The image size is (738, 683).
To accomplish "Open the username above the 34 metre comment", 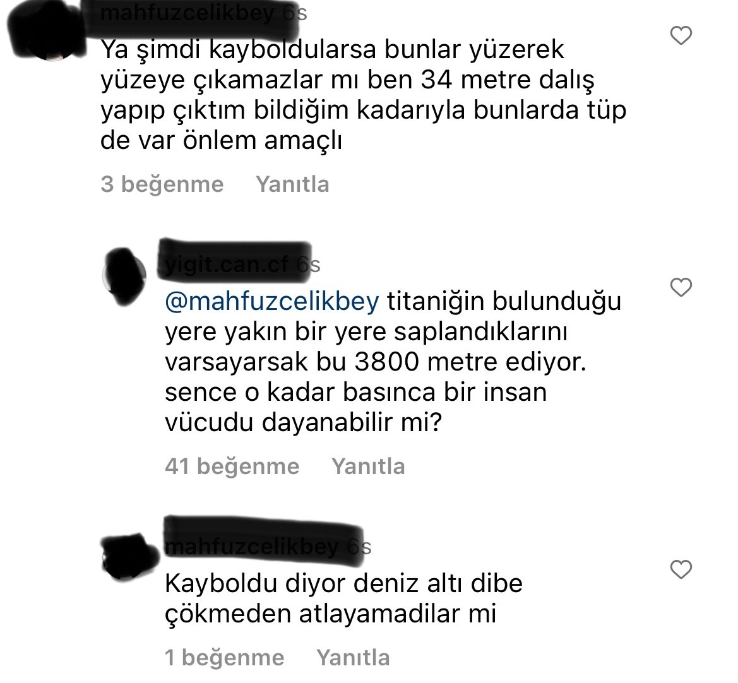I will (x=187, y=13).
